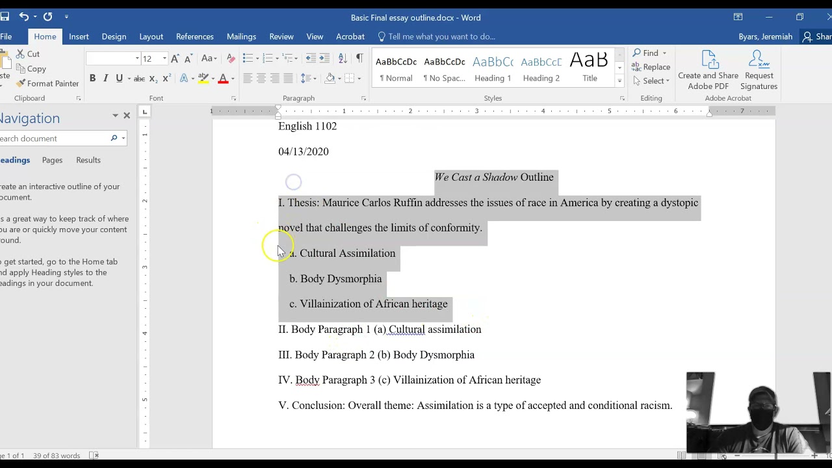Click Create and Share Adobe PDF
832x468 pixels.
(x=708, y=70)
